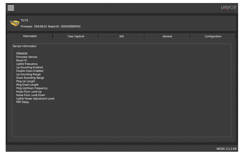
Task: Click the TE/TS sensor name
Action: click(x=24, y=20)
